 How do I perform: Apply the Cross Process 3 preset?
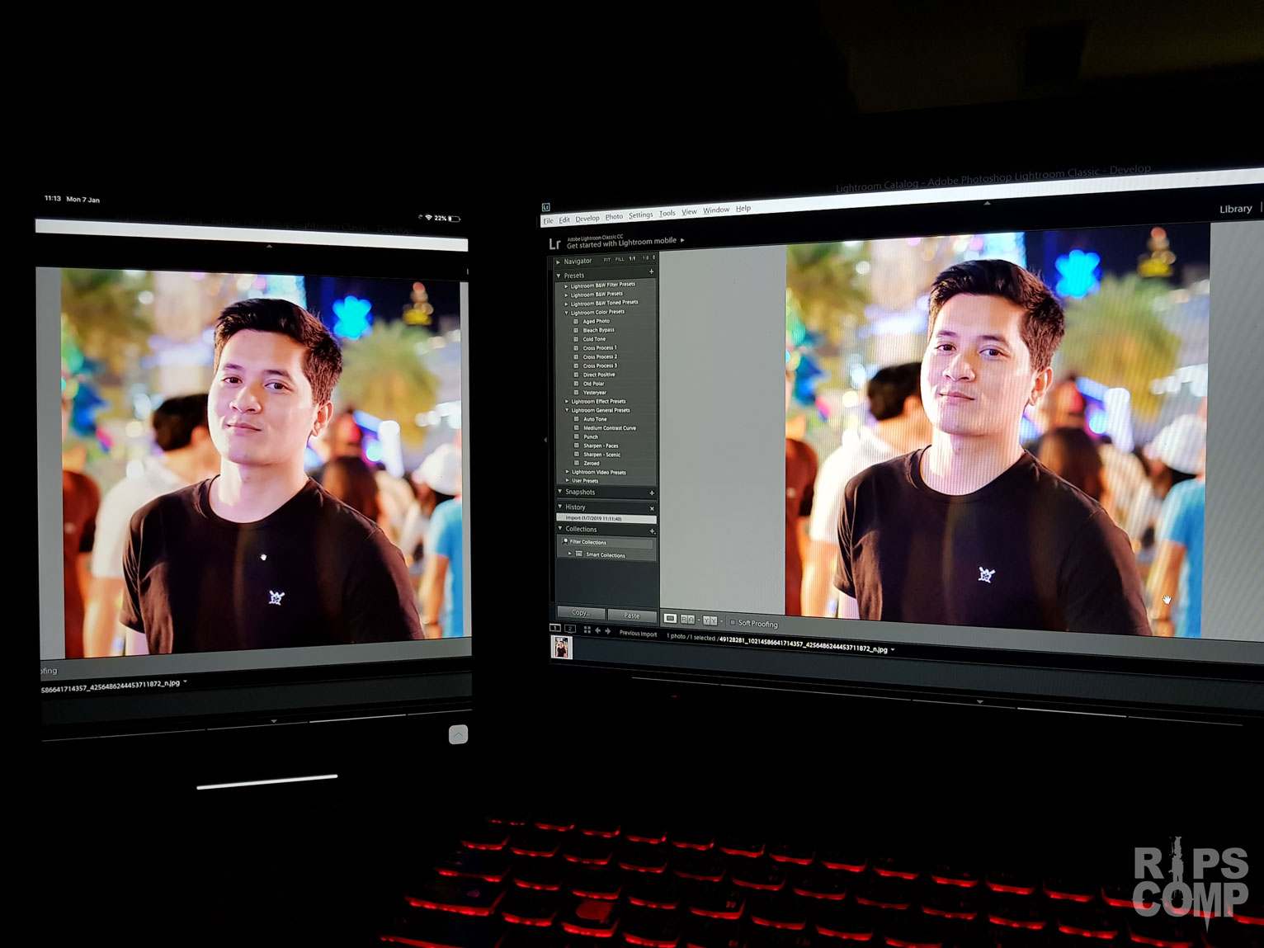click(x=600, y=366)
